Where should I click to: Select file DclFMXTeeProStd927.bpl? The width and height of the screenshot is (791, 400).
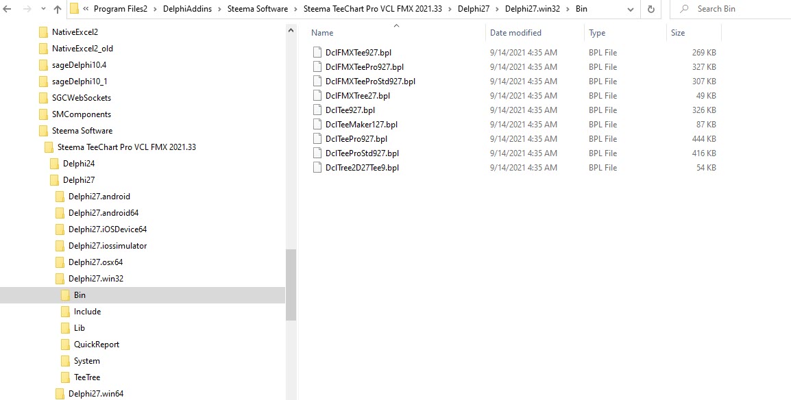[370, 81]
